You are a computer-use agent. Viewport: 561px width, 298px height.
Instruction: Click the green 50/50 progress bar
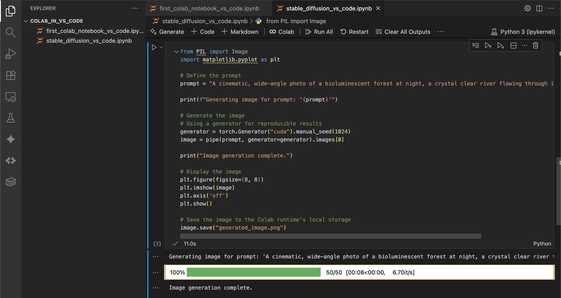click(253, 272)
